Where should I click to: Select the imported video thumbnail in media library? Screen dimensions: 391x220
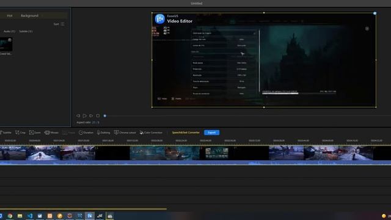(6, 45)
